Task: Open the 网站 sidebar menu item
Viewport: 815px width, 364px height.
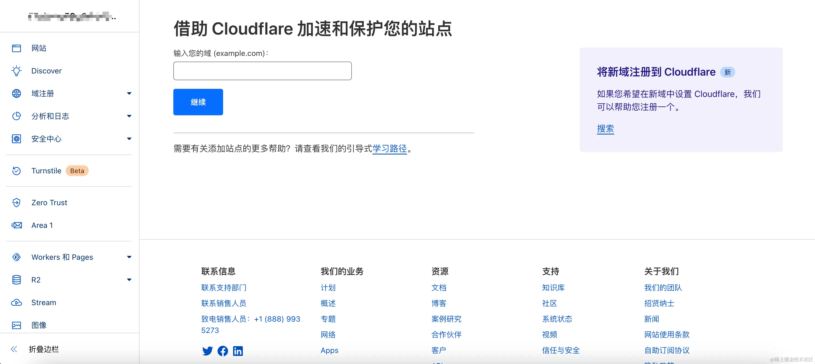Action: point(39,48)
